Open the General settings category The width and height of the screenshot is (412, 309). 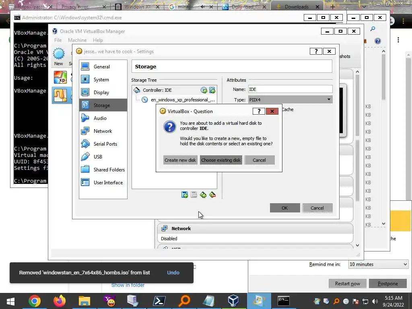pos(103,67)
